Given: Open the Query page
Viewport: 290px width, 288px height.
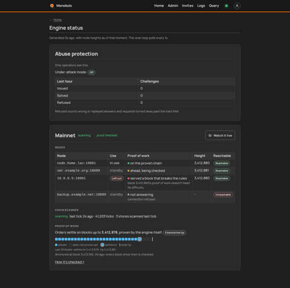Looking at the screenshot, I should point(214,5).
